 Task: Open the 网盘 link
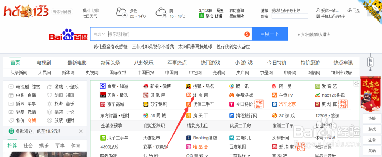pyautogui.click(x=354, y=10)
